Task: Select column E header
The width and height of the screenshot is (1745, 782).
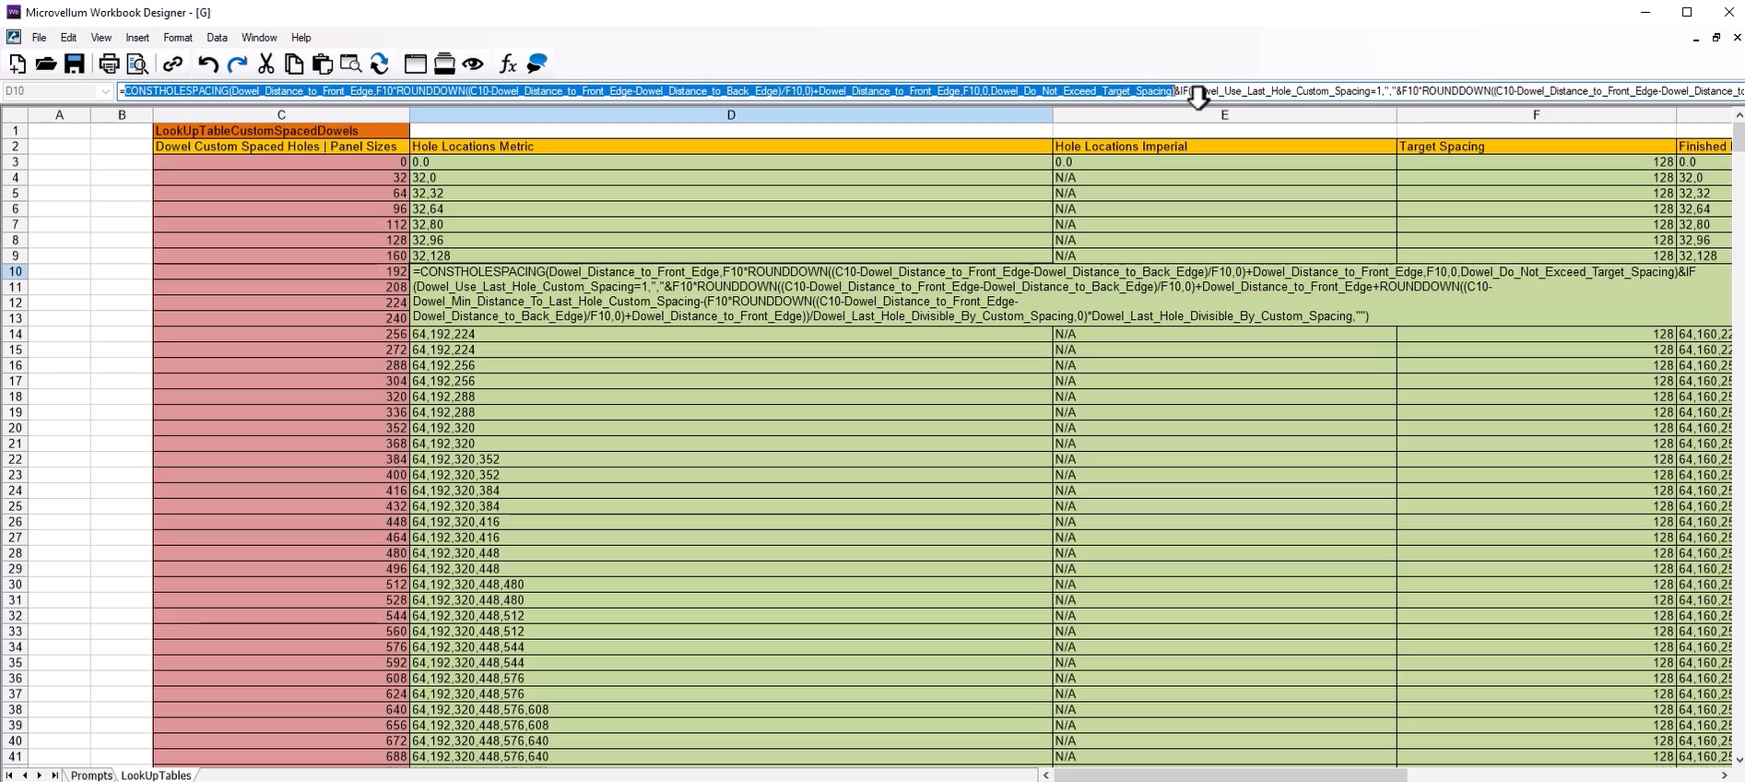Action: [x=1224, y=115]
